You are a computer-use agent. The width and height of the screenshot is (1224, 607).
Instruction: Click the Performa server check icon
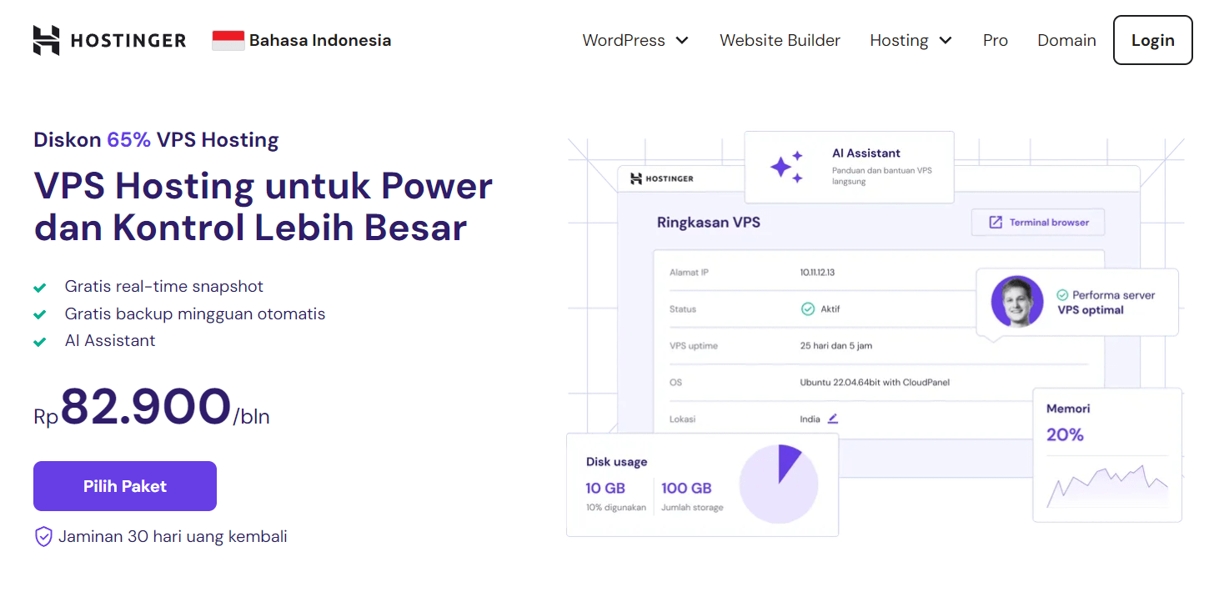1062,295
